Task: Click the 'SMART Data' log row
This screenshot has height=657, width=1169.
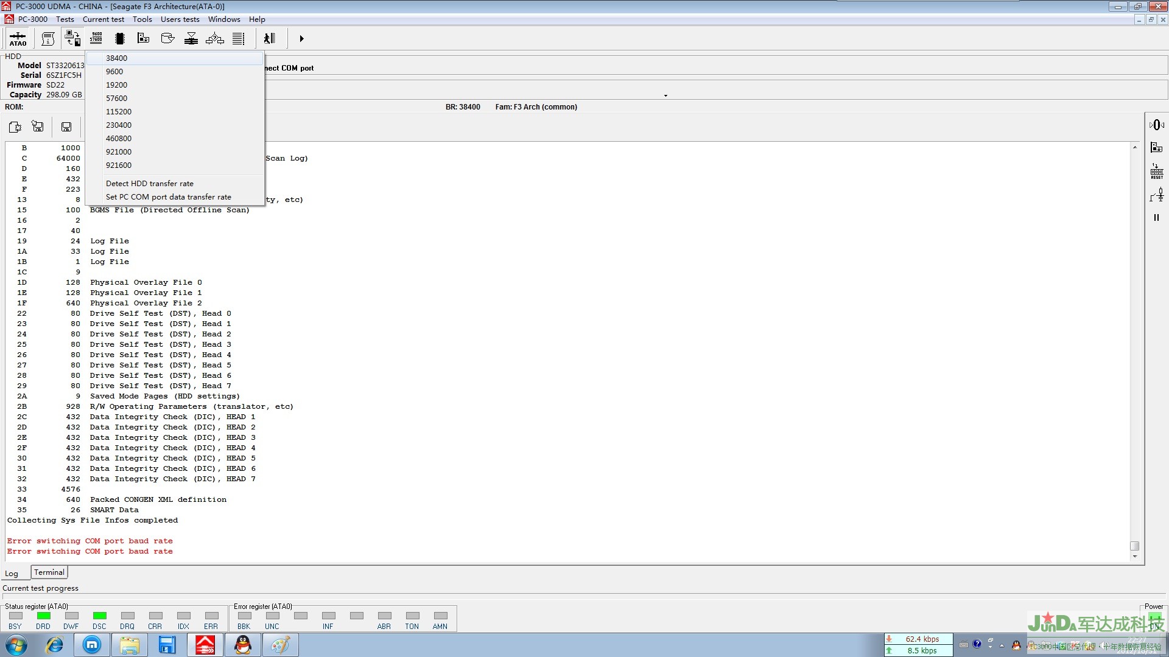Action: [x=114, y=510]
